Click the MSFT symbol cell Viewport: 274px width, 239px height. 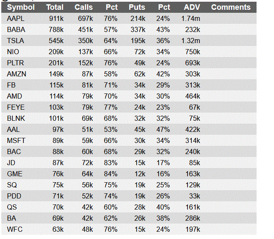point(16,140)
